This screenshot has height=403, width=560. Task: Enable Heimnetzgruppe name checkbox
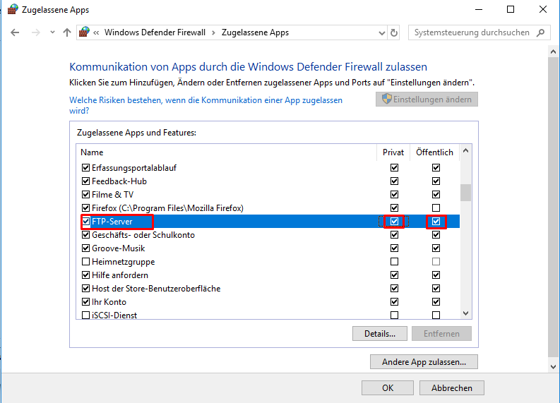coord(85,262)
